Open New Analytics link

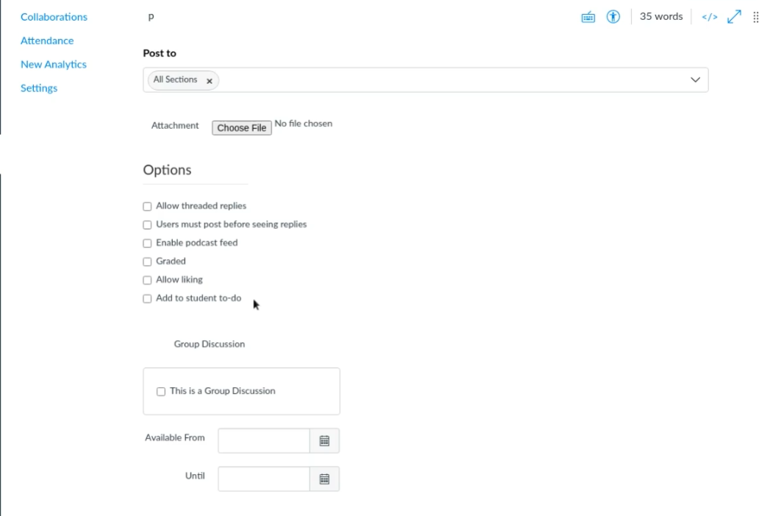(54, 64)
